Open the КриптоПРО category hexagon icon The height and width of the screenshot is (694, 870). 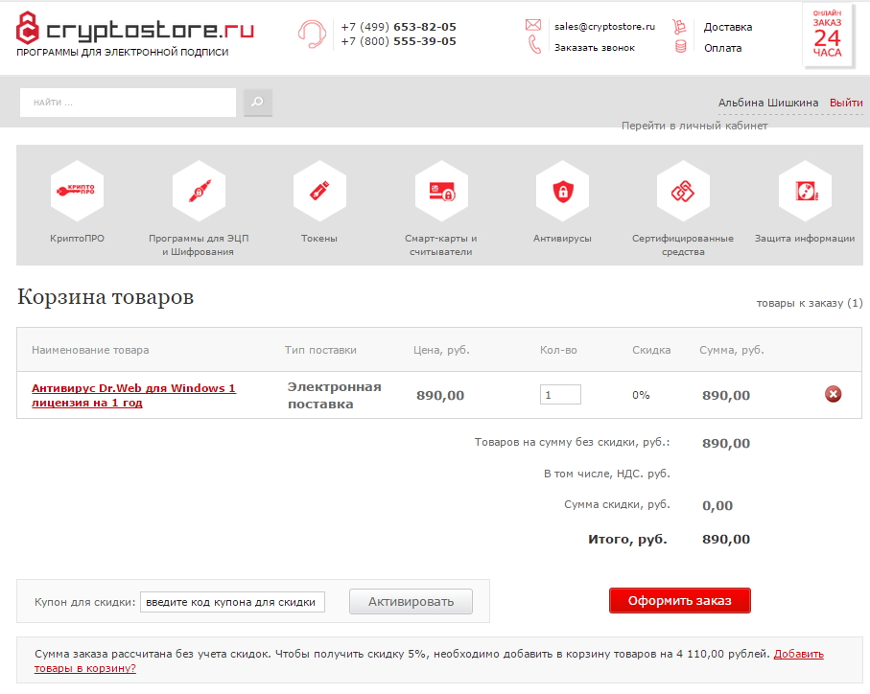tap(77, 191)
